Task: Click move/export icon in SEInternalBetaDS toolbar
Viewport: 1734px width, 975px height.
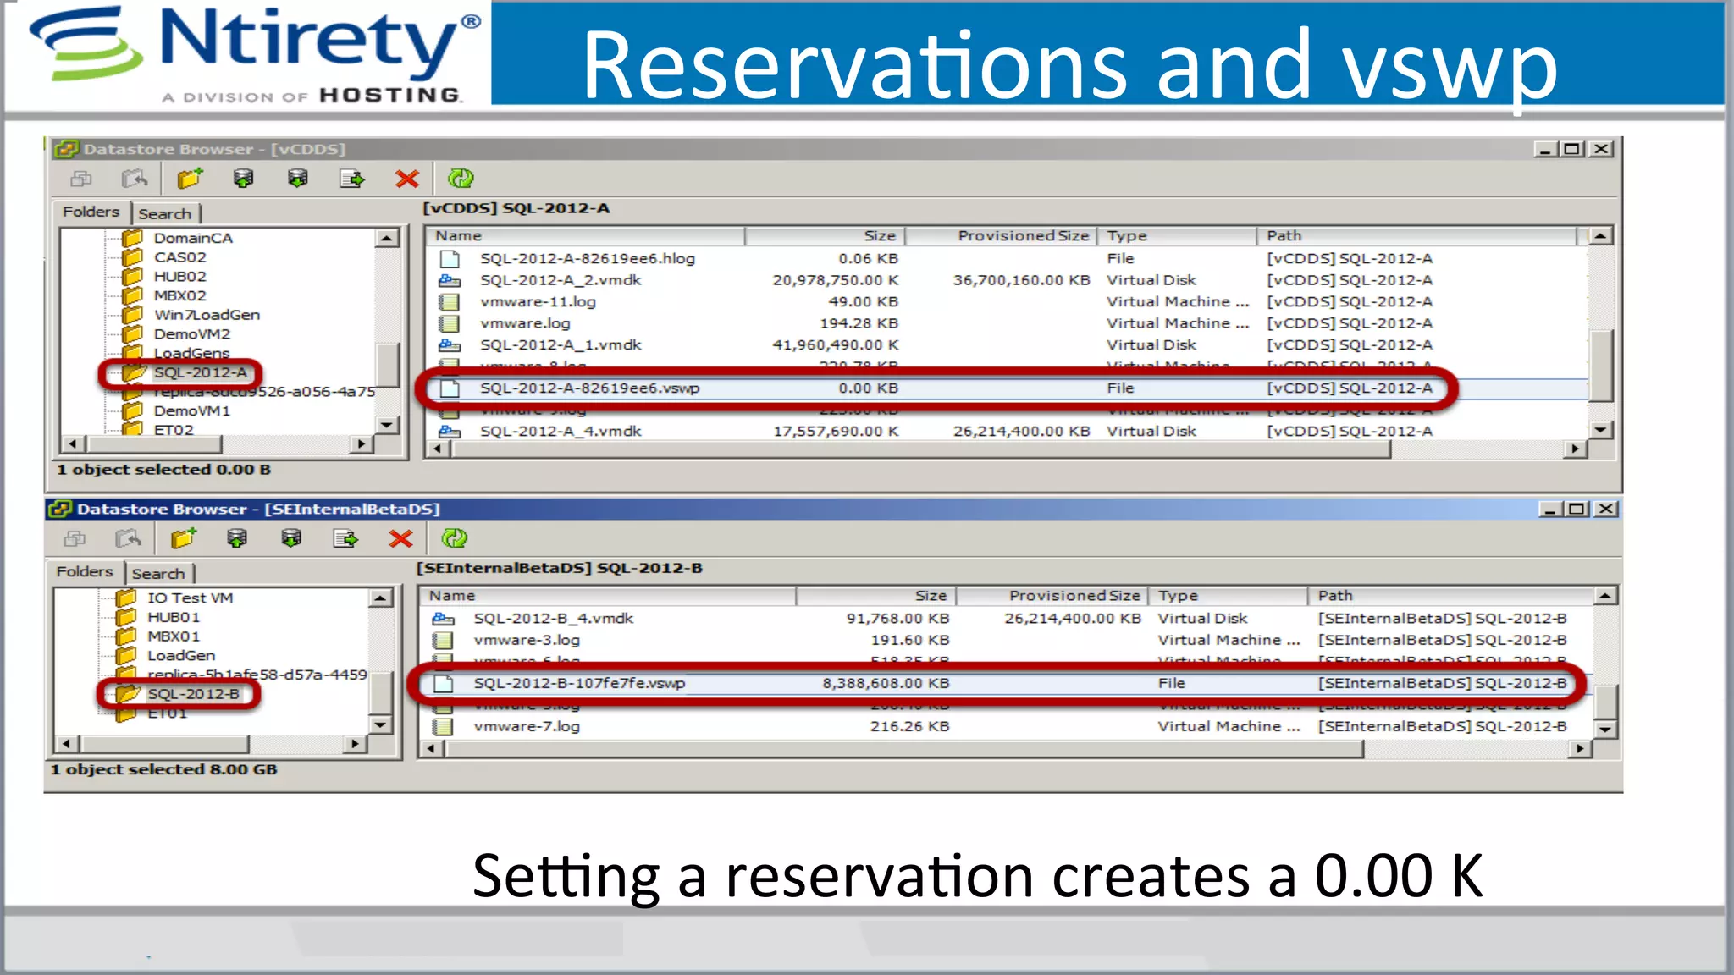Action: coord(345,538)
